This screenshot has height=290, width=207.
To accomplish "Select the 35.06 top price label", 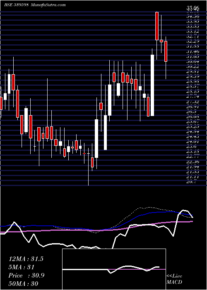I will [x=193, y=8].
